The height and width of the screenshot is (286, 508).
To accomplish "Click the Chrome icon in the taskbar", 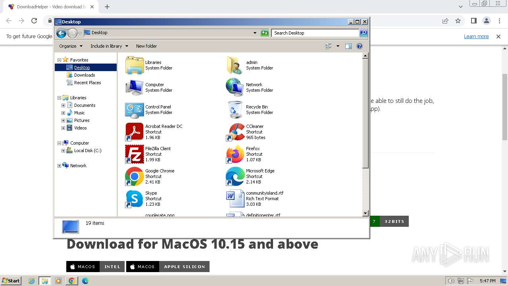I will [72, 281].
